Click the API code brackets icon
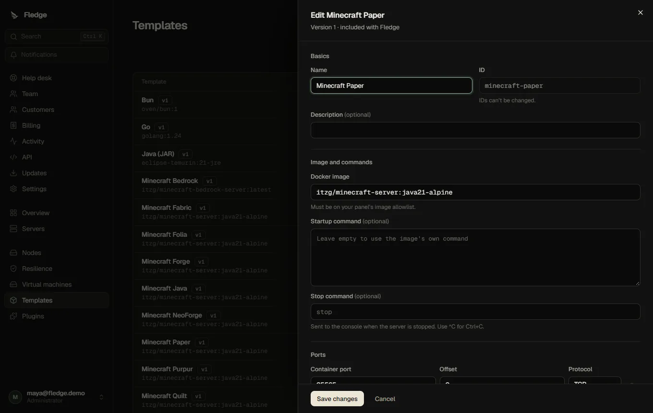This screenshot has height=413, width=653. click(13, 157)
